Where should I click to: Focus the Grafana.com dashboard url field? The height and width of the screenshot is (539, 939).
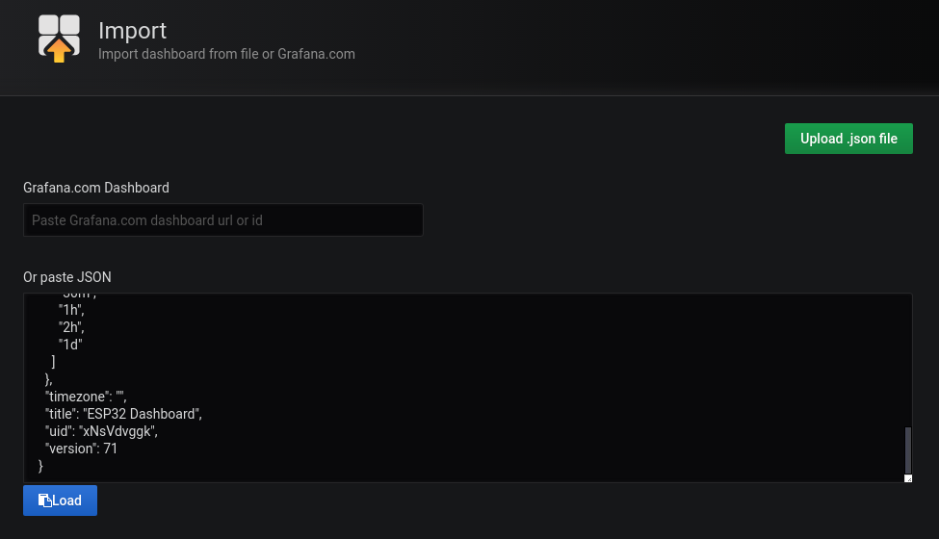tap(222, 220)
